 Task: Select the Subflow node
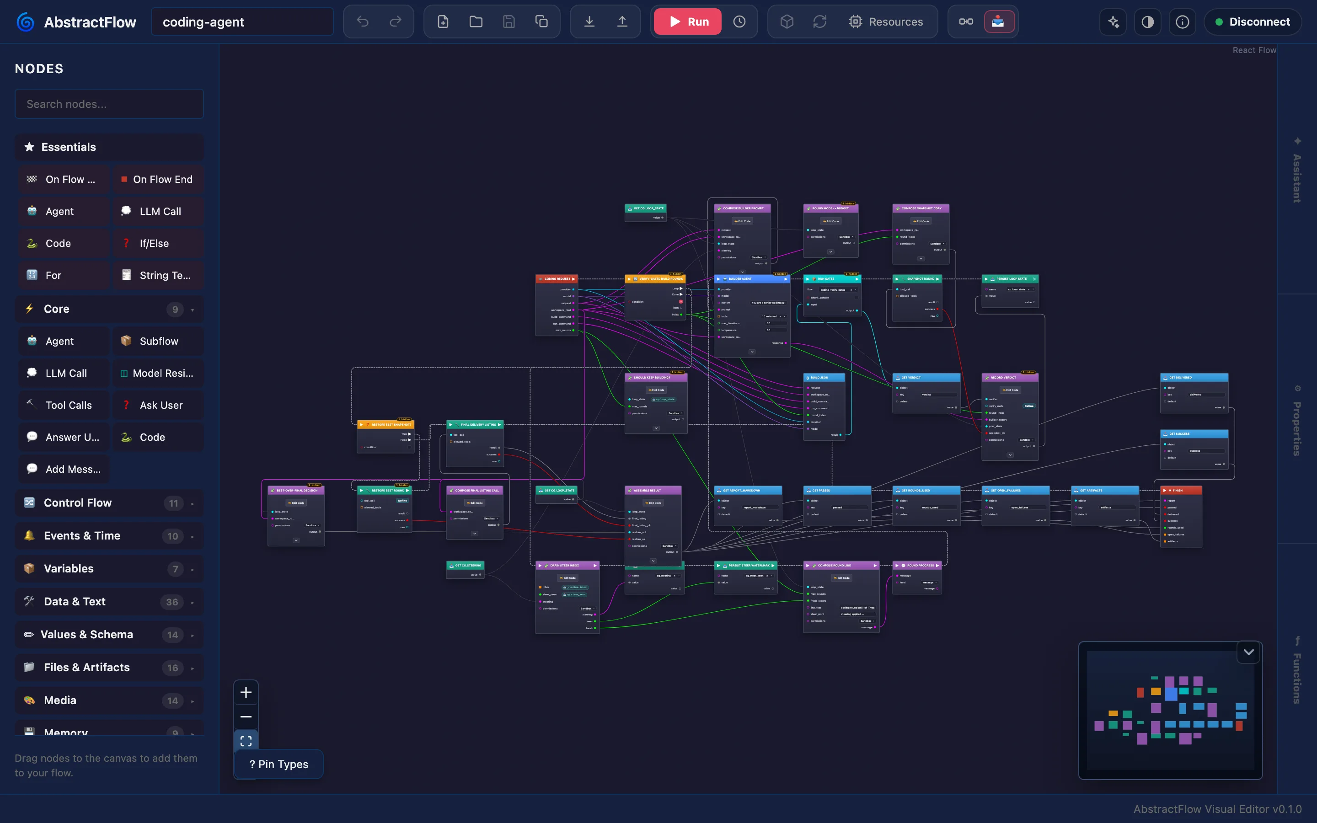[x=158, y=341]
